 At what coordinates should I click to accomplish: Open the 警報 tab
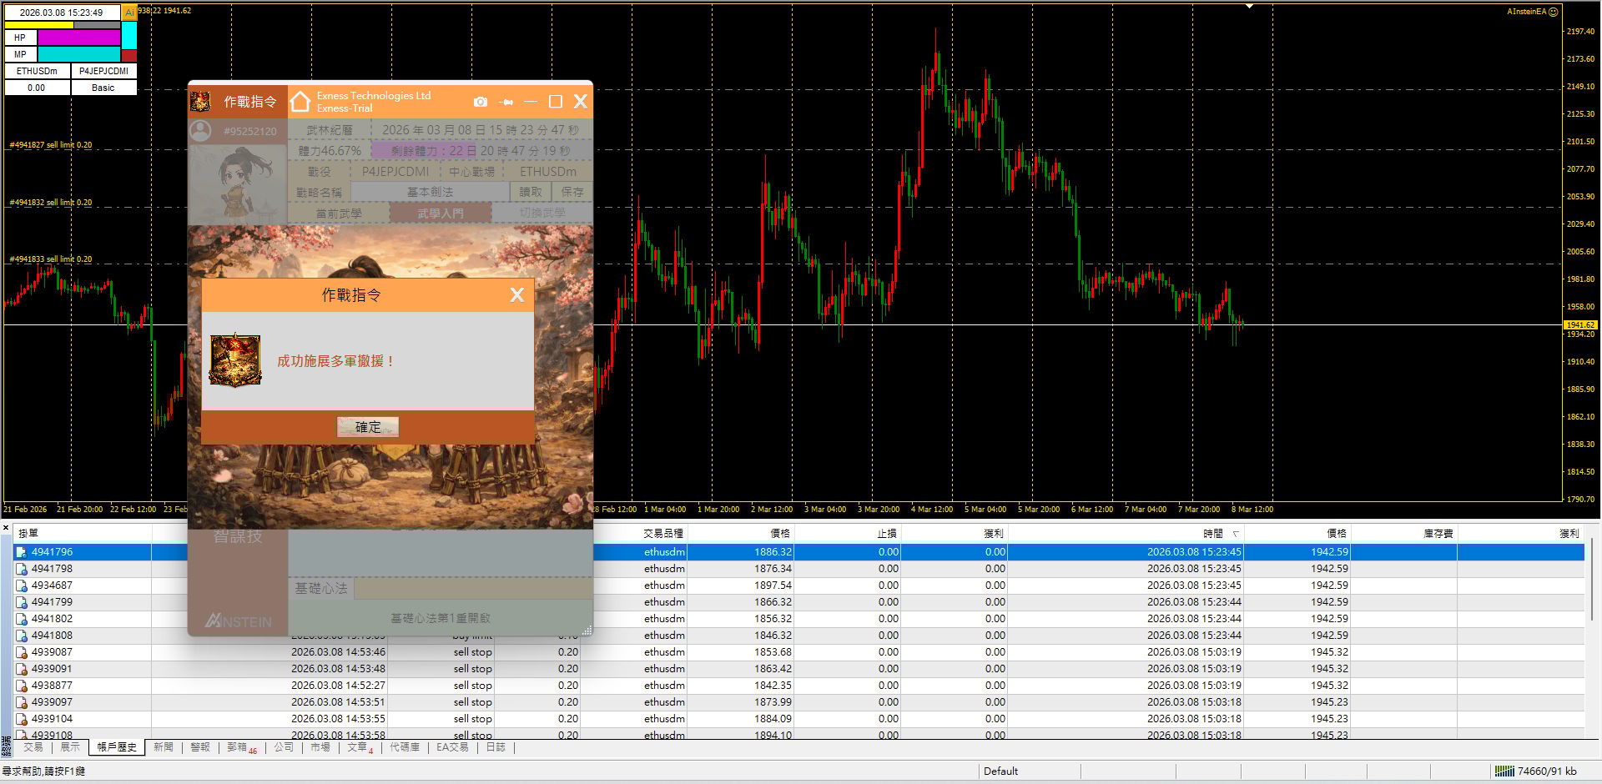[200, 747]
